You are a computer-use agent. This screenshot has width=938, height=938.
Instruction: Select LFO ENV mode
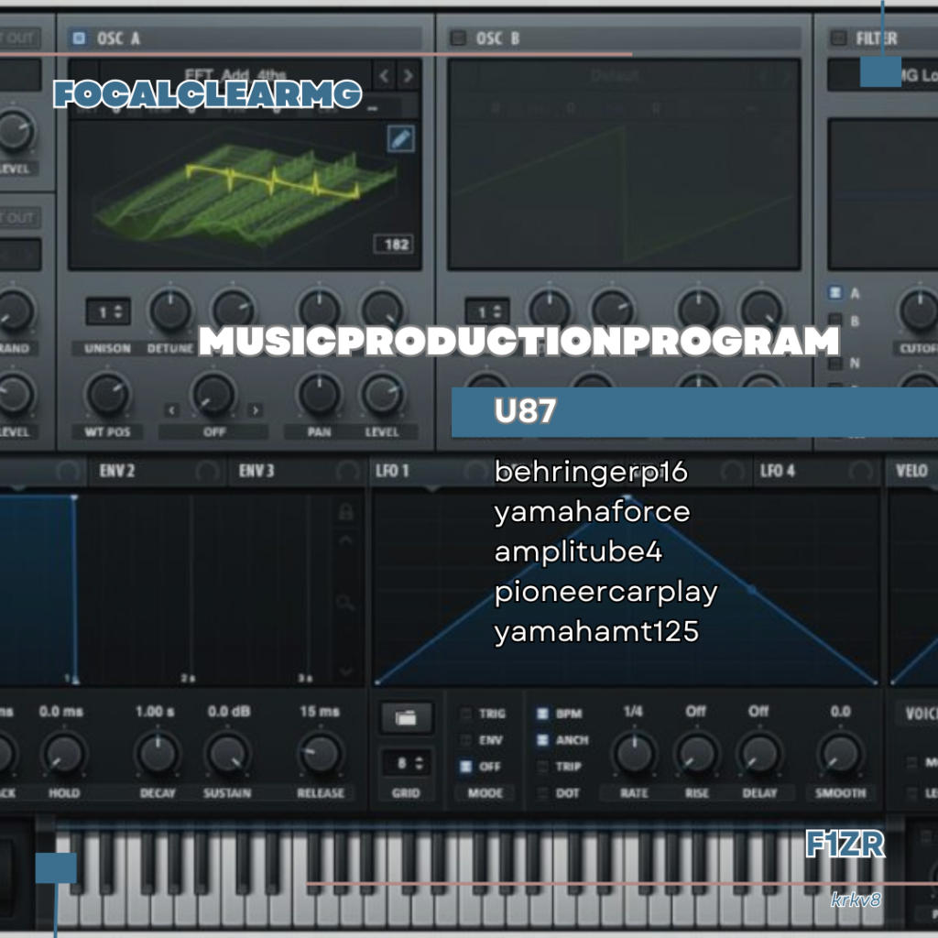click(x=465, y=740)
